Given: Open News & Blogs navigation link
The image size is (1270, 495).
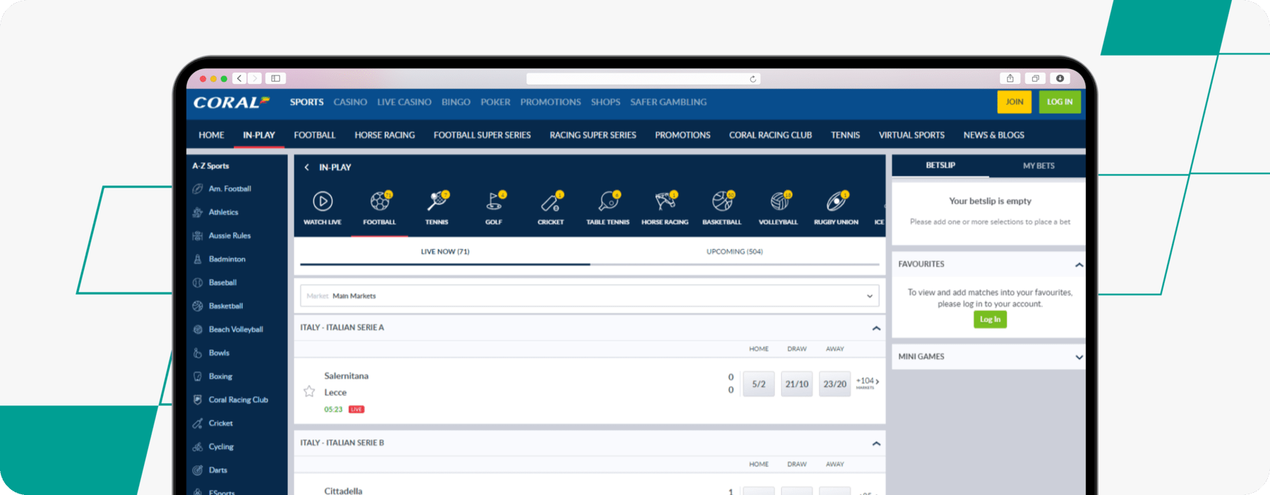Looking at the screenshot, I should tap(993, 135).
